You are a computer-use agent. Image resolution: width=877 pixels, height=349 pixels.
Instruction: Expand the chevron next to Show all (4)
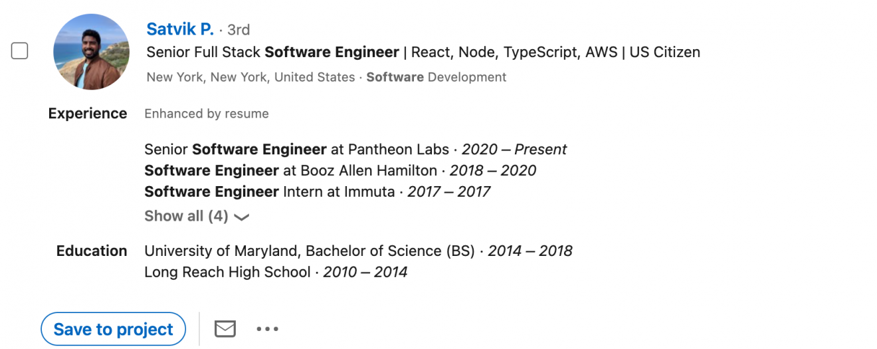242,217
